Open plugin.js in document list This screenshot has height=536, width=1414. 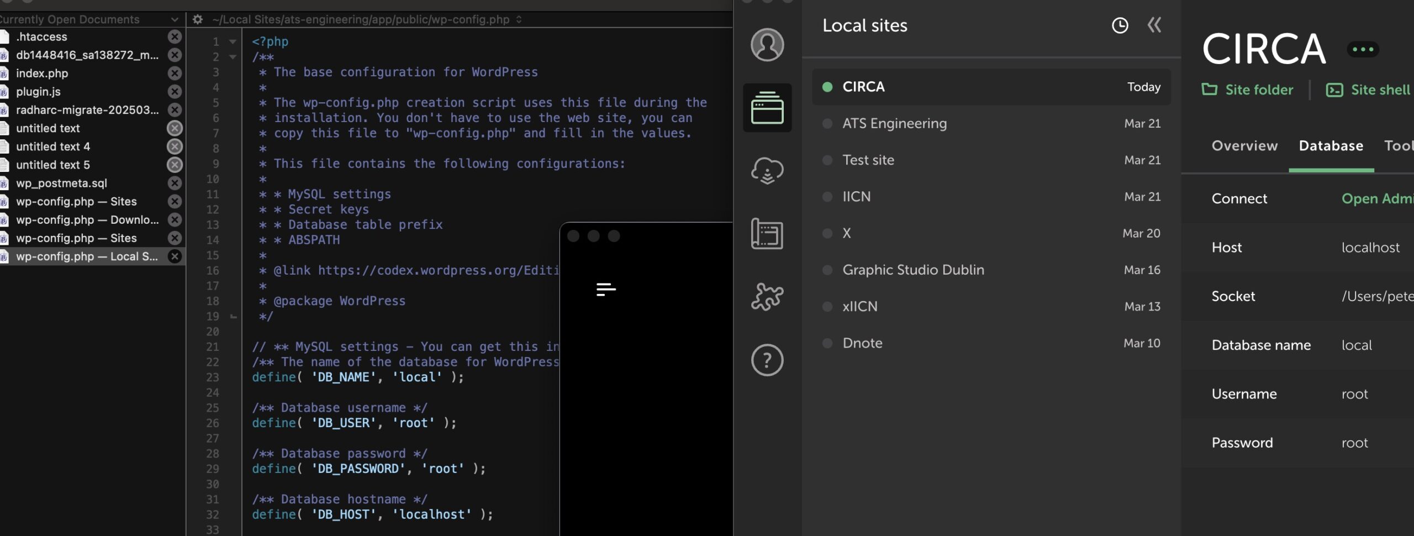38,92
